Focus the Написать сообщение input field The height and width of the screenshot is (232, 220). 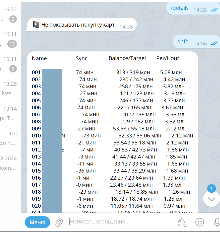(x=120, y=222)
